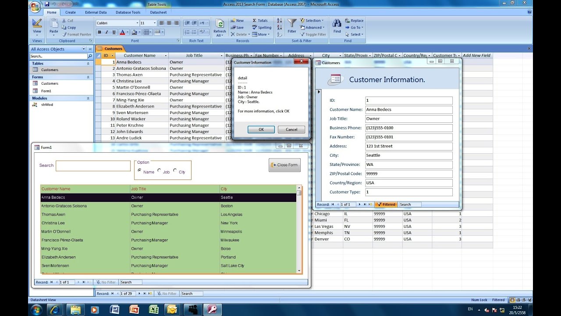Open the Selection filter dropdown
561x316 pixels.
pyautogui.click(x=312, y=21)
